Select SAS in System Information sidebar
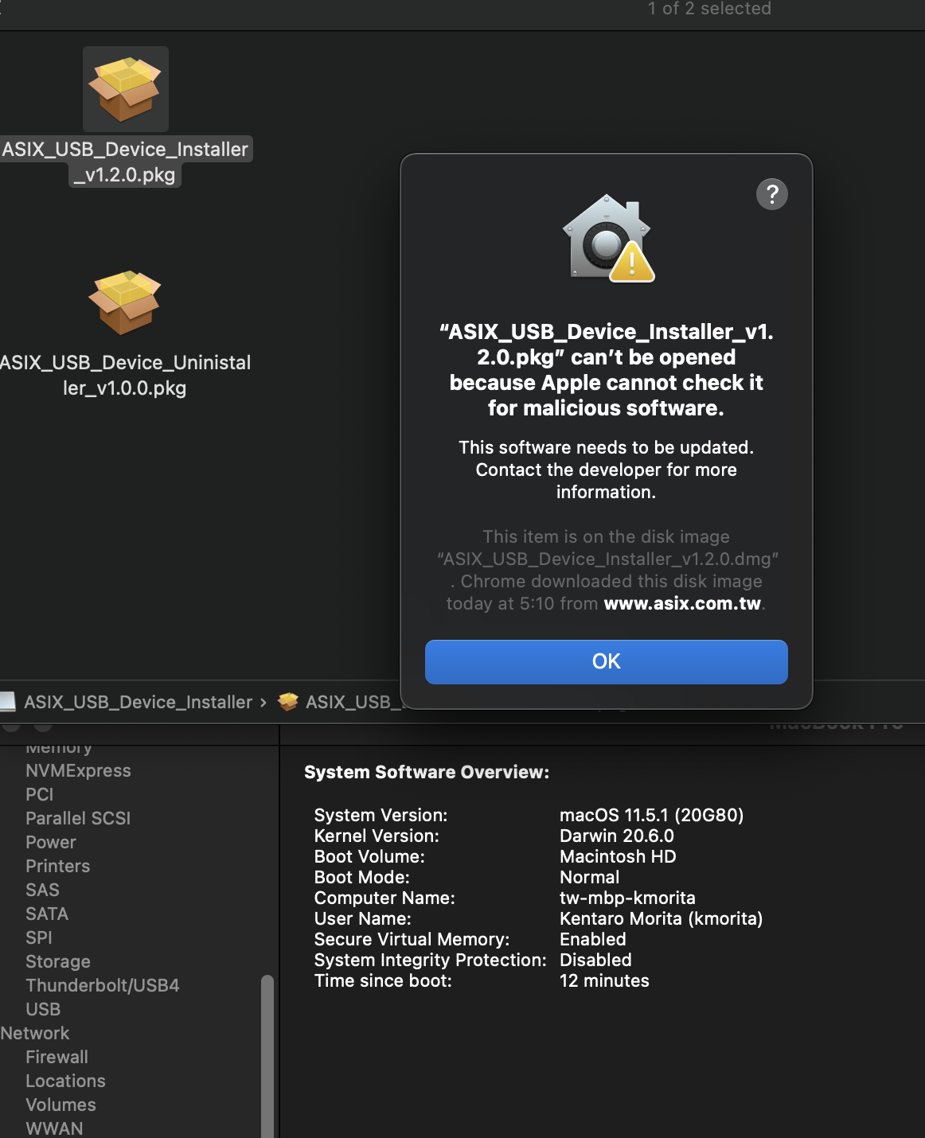Screen dimensions: 925x1138 pyautogui.click(x=42, y=890)
